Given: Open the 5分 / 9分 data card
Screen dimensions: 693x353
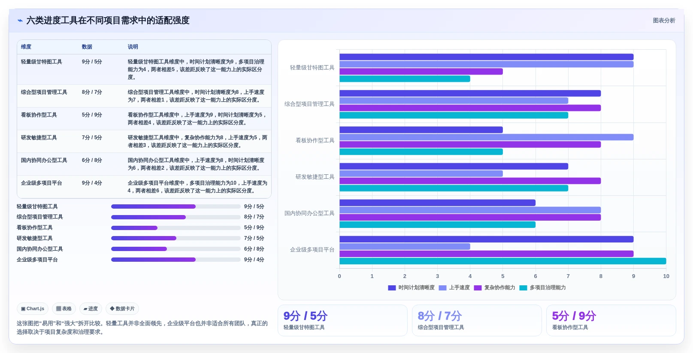Looking at the screenshot, I should tap(611, 320).
